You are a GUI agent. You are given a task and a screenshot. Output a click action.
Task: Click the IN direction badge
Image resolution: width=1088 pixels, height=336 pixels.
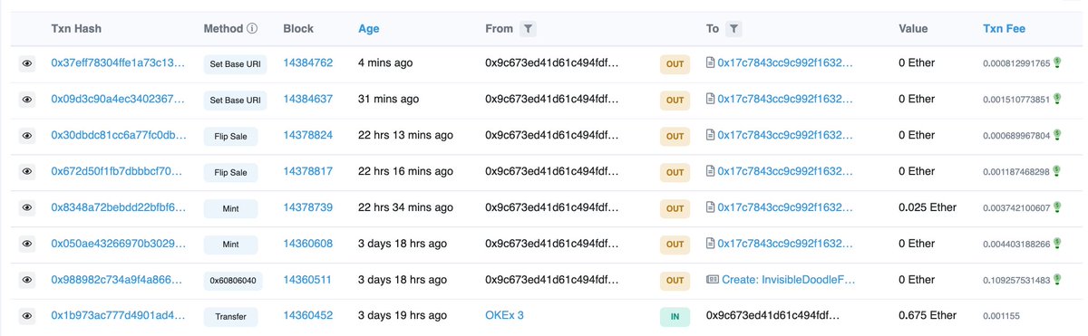point(675,317)
